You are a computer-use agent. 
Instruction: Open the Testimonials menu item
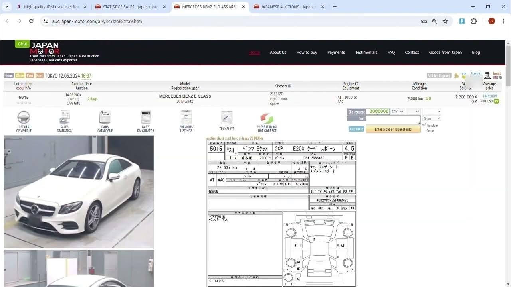coord(366,53)
